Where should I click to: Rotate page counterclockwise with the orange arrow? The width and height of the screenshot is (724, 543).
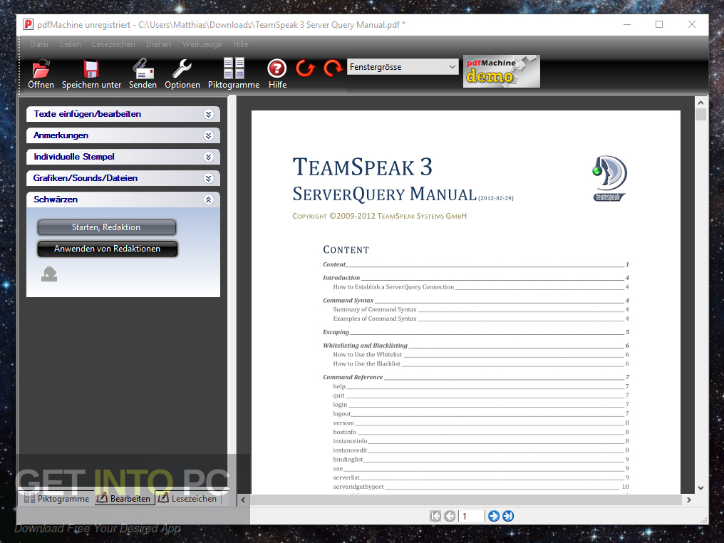point(305,68)
